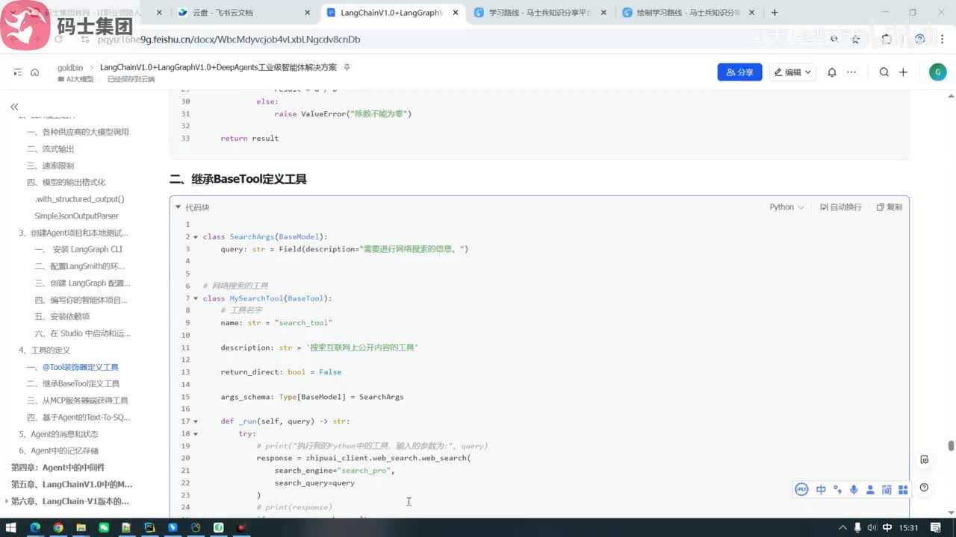The width and height of the screenshot is (956, 537).
Task: Open the notifications bell
Action: pyautogui.click(x=832, y=72)
